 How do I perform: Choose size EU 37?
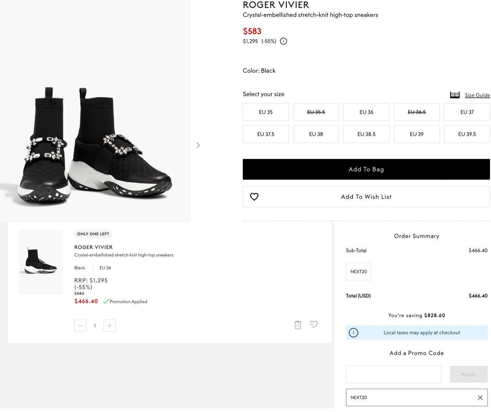tap(467, 112)
